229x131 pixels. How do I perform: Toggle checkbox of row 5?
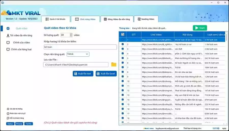[123, 58]
